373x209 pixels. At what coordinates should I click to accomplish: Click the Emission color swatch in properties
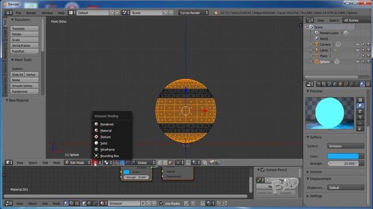pyautogui.click(x=343, y=156)
